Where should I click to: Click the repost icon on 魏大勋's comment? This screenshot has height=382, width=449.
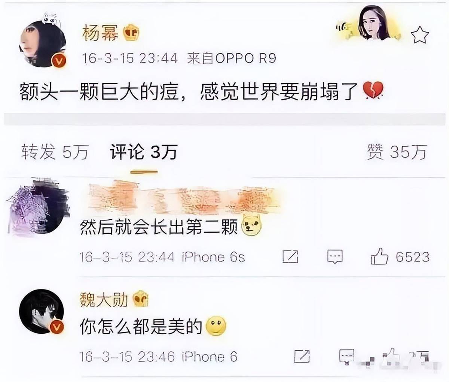coord(302,356)
